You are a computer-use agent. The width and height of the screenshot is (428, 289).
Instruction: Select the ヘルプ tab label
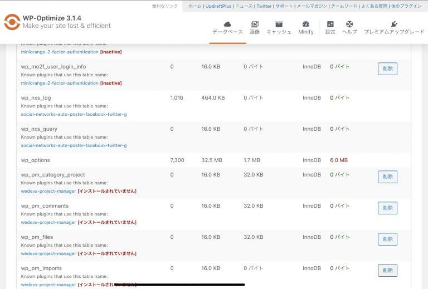(x=349, y=32)
